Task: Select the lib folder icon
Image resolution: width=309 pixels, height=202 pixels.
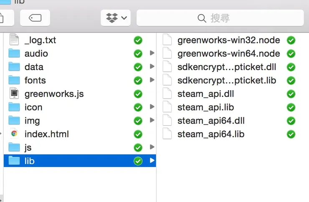Action: pos(14,161)
